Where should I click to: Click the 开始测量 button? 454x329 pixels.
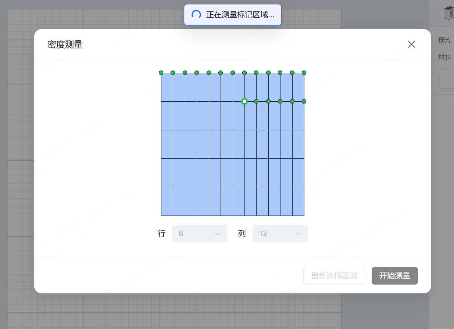[394, 276]
